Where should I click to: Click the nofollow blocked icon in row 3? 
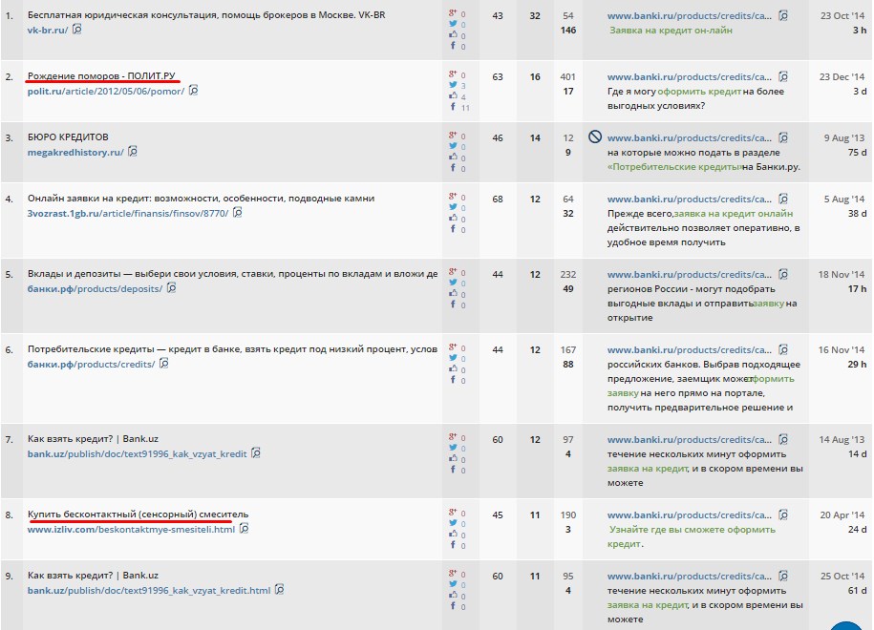pyautogui.click(x=594, y=137)
